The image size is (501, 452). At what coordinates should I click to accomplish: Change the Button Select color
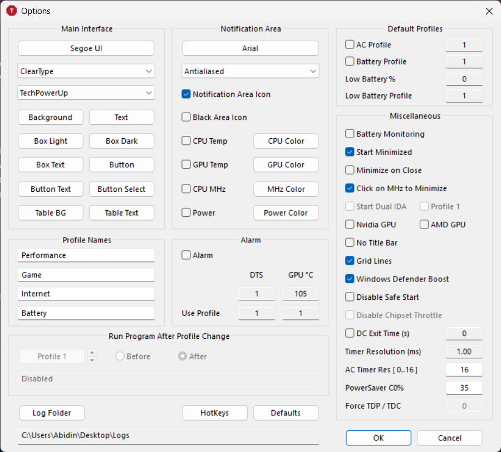[x=121, y=189]
